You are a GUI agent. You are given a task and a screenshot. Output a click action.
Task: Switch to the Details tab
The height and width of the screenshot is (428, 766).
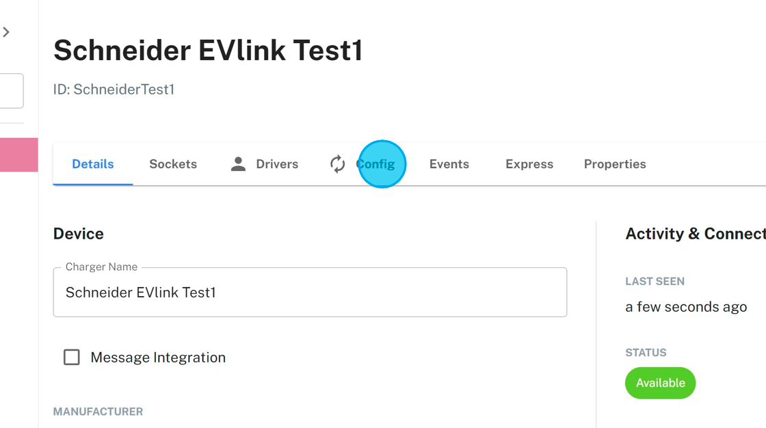(x=93, y=164)
